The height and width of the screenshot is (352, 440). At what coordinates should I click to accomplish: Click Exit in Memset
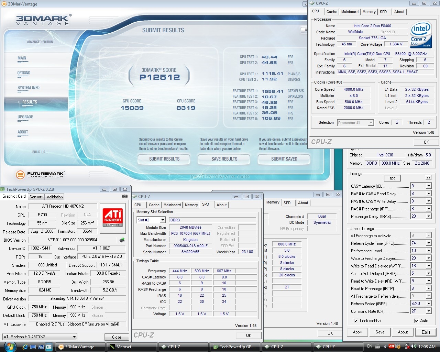click(426, 332)
